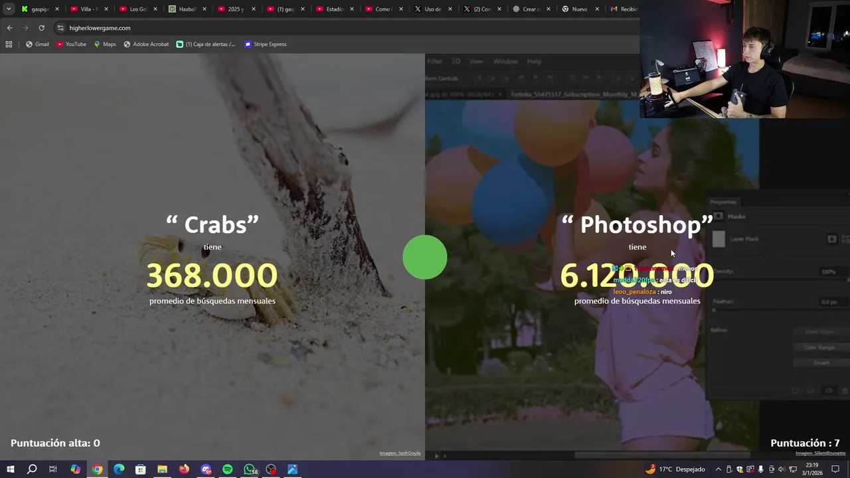Click the SilentBrunette image credit
This screenshot has height=478, width=850.
click(x=821, y=453)
